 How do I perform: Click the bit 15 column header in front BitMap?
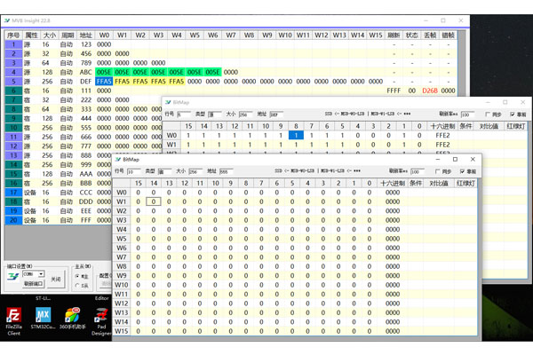[x=139, y=183]
